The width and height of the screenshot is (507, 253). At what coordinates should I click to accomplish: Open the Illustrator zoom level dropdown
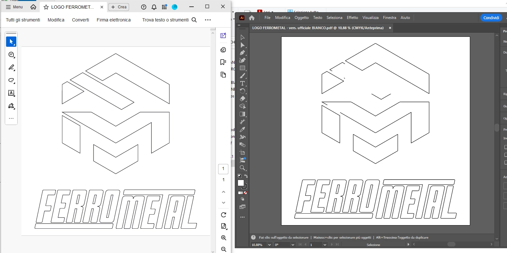[269, 245]
